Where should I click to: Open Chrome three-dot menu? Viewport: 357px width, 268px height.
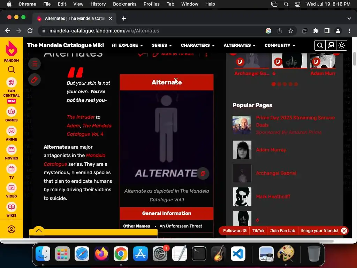(x=349, y=31)
